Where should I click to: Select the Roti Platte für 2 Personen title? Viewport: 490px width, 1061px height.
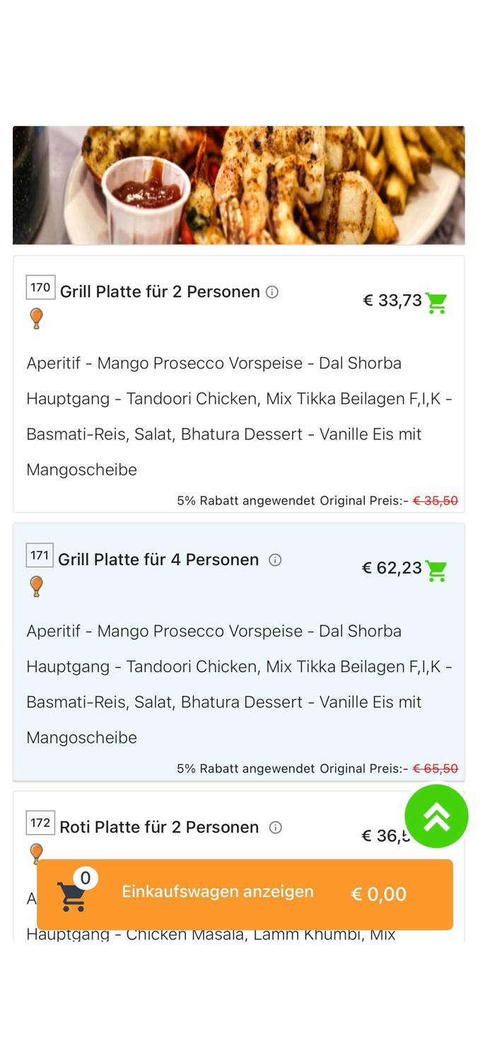click(158, 827)
